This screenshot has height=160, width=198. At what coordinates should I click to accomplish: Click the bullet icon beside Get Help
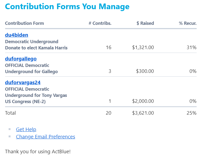[10, 129]
